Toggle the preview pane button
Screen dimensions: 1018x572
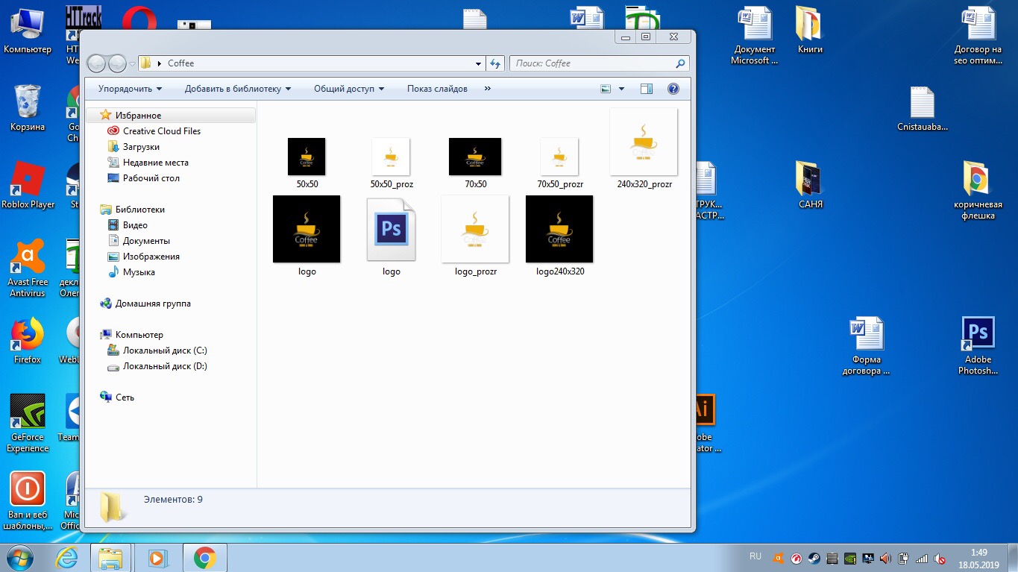click(x=646, y=89)
